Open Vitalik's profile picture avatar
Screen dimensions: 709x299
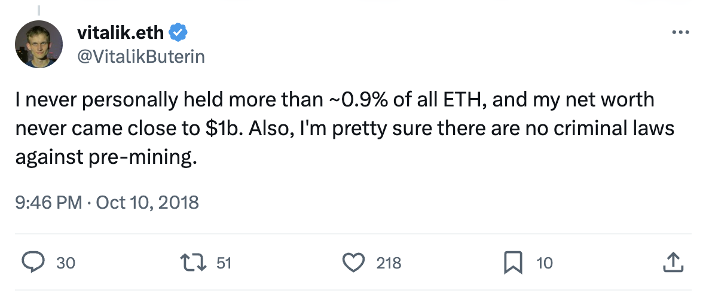38,44
